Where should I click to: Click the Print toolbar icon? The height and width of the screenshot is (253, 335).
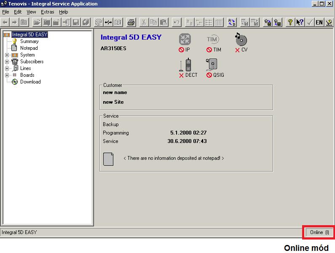131,22
